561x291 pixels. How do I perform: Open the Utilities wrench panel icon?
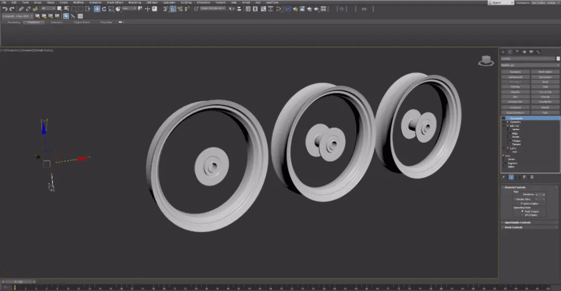(538, 52)
